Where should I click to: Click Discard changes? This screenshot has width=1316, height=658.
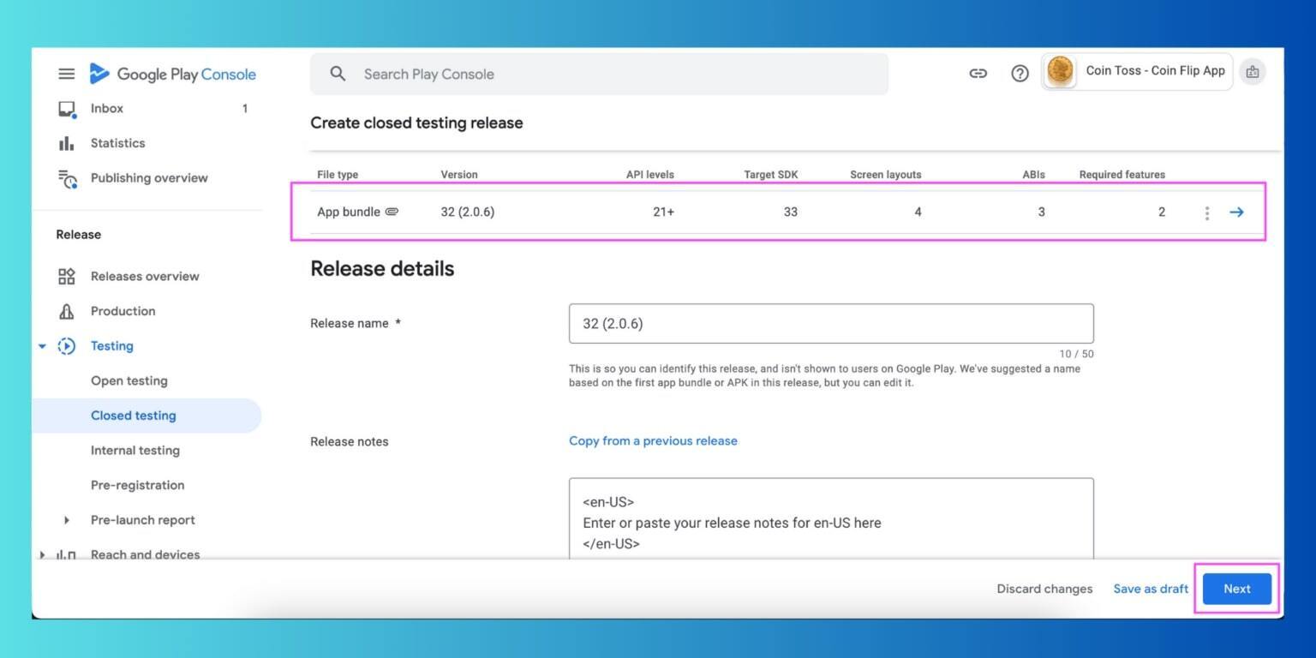[x=1044, y=589]
